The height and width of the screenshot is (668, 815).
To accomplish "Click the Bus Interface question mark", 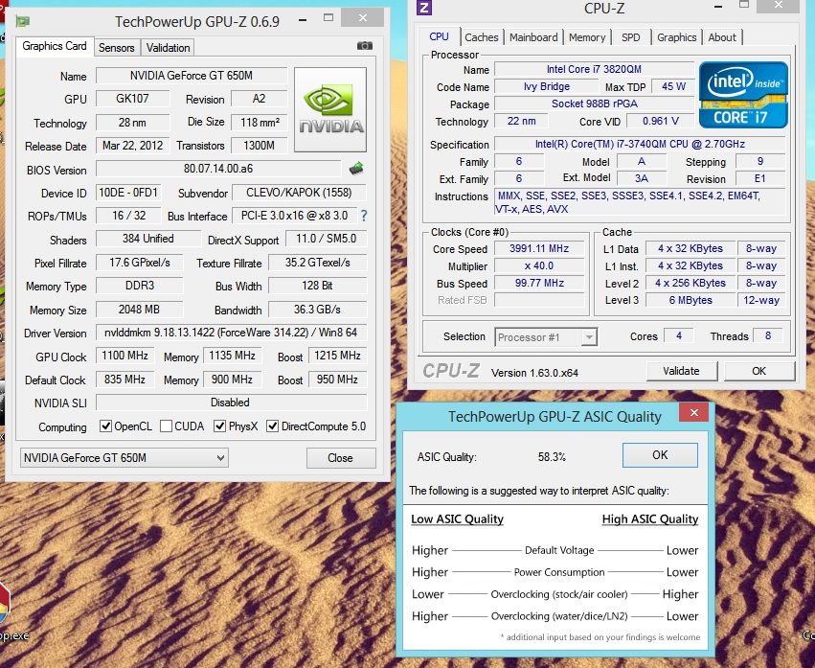I will (x=364, y=216).
